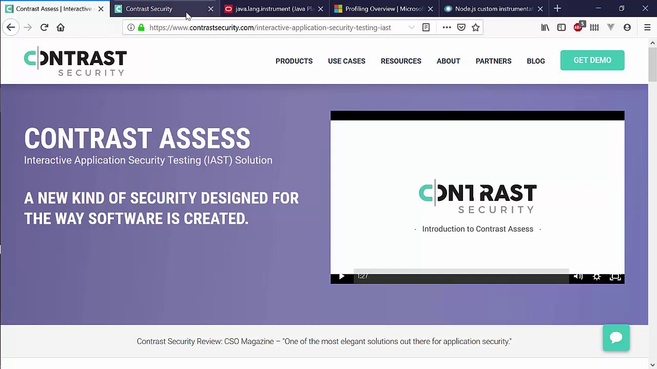Open the live chat bubble widget

[616, 338]
